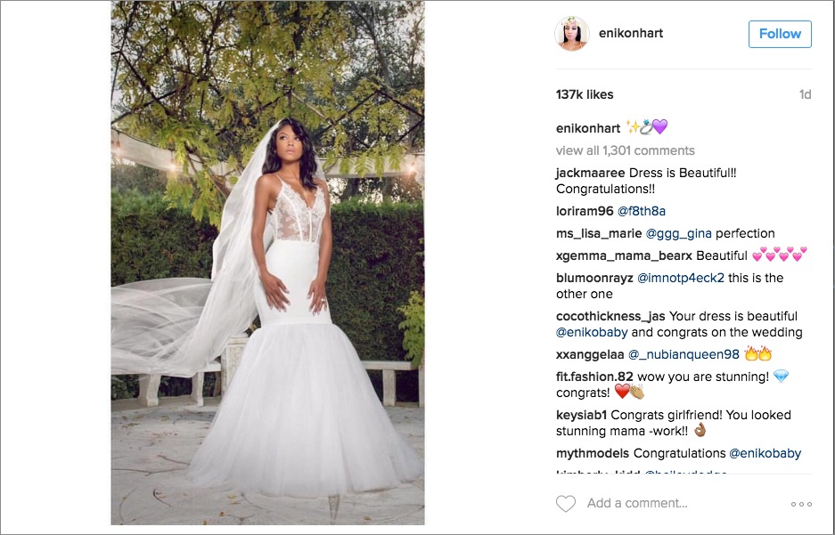
Task: Open enikonhart profile avatar picture
Action: [x=571, y=34]
